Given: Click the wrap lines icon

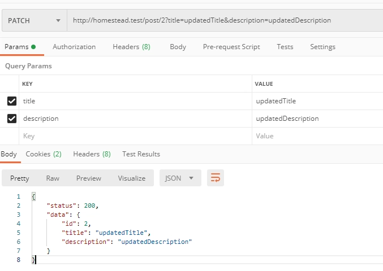Looking at the screenshot, I should tap(216, 178).
